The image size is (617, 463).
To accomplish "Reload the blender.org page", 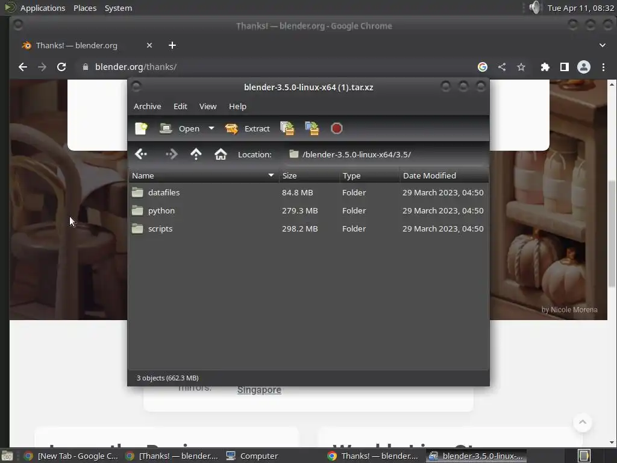I will (61, 67).
